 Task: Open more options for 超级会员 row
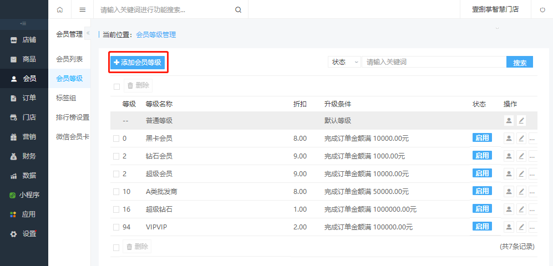[533, 173]
